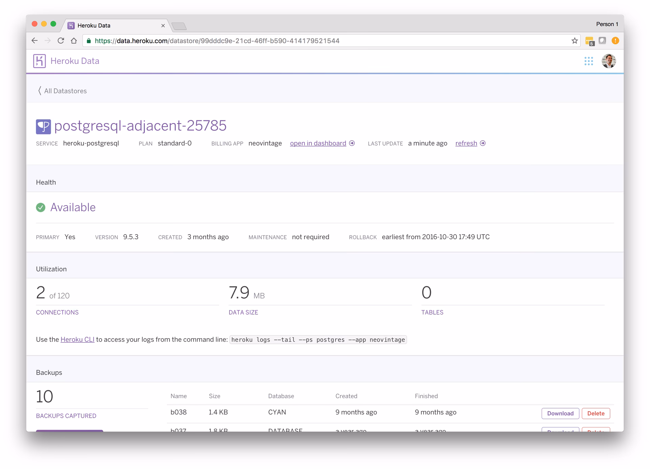
Task: Select the Heroku Data browser tab
Action: tap(115, 26)
